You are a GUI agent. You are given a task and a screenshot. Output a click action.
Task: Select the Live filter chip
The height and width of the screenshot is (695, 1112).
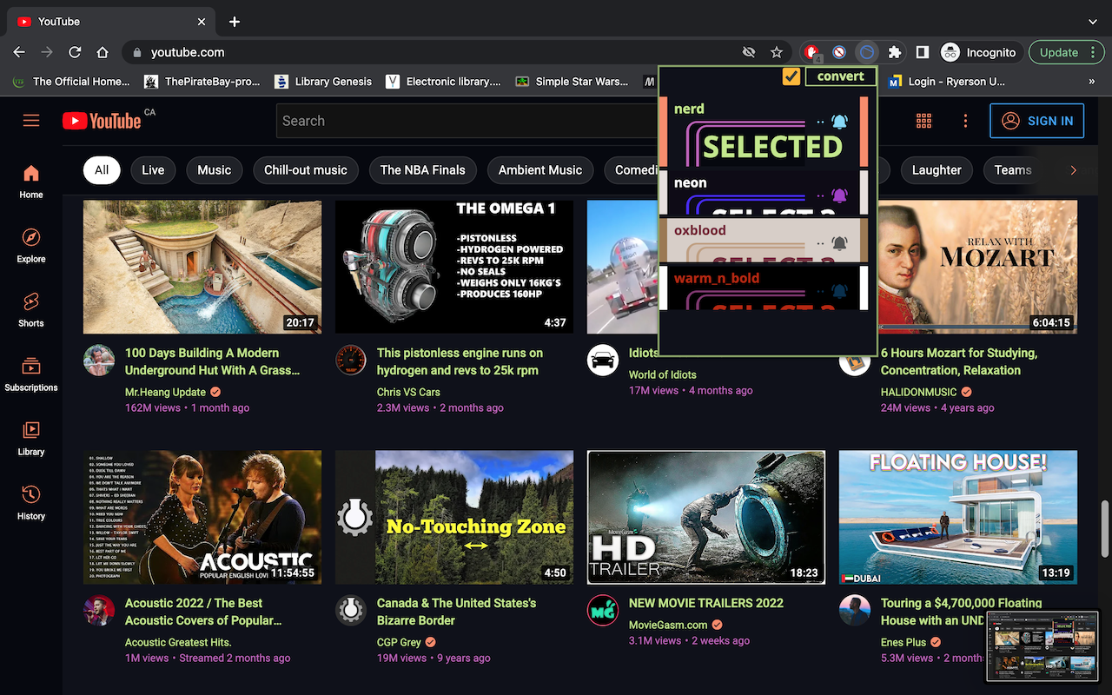[153, 170]
